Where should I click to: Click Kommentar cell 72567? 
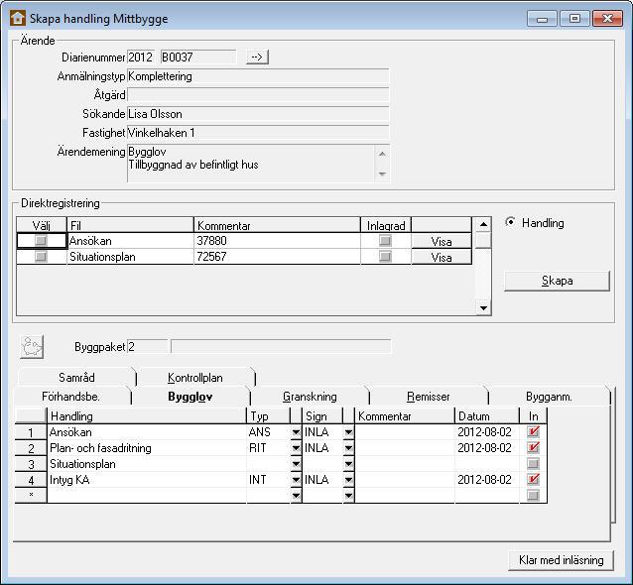(x=277, y=257)
